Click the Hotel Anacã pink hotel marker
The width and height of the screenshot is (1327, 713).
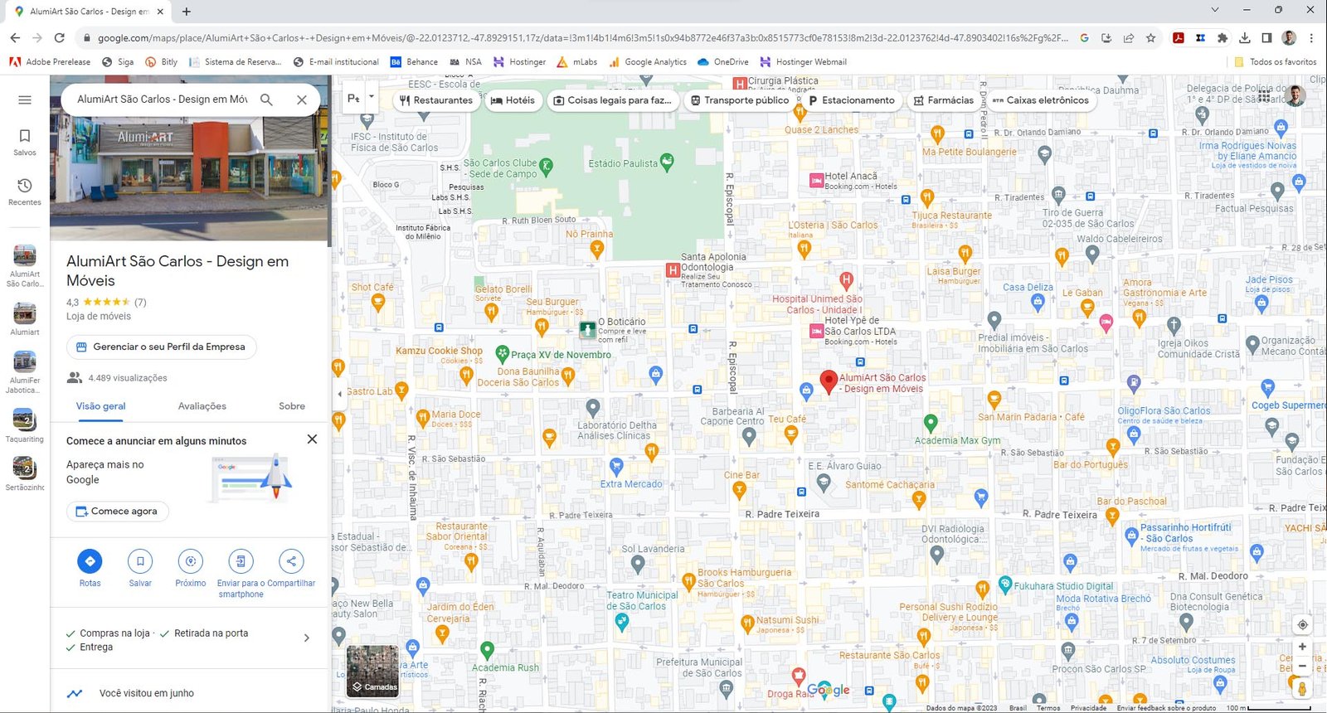point(816,180)
